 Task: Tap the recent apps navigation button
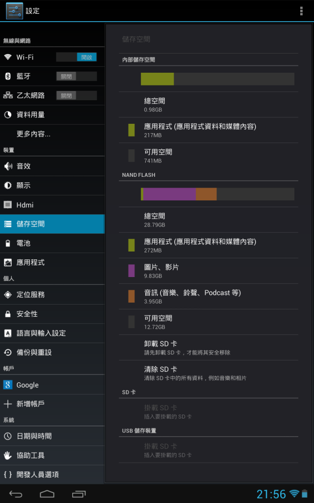(x=79, y=494)
